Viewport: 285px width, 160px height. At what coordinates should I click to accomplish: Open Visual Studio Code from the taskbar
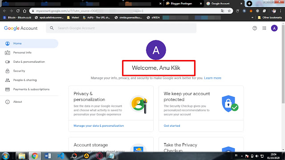pyautogui.click(x=61, y=156)
